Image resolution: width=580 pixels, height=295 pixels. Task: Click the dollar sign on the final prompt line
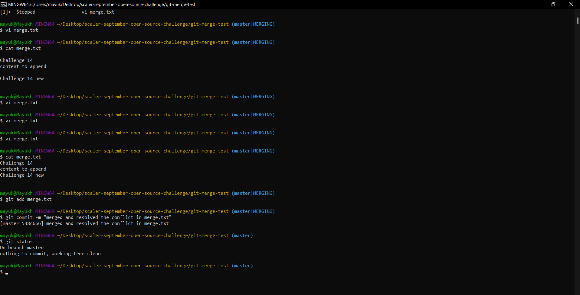click(2, 272)
